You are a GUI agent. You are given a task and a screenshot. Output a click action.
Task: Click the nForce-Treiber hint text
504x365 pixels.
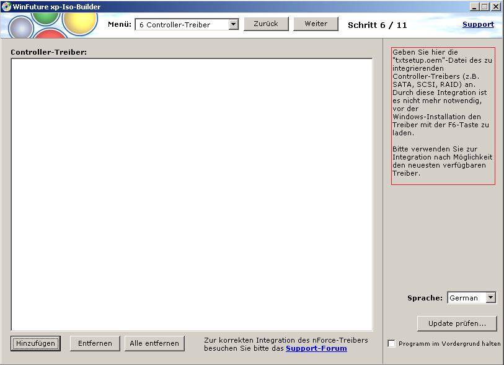pyautogui.click(x=286, y=344)
